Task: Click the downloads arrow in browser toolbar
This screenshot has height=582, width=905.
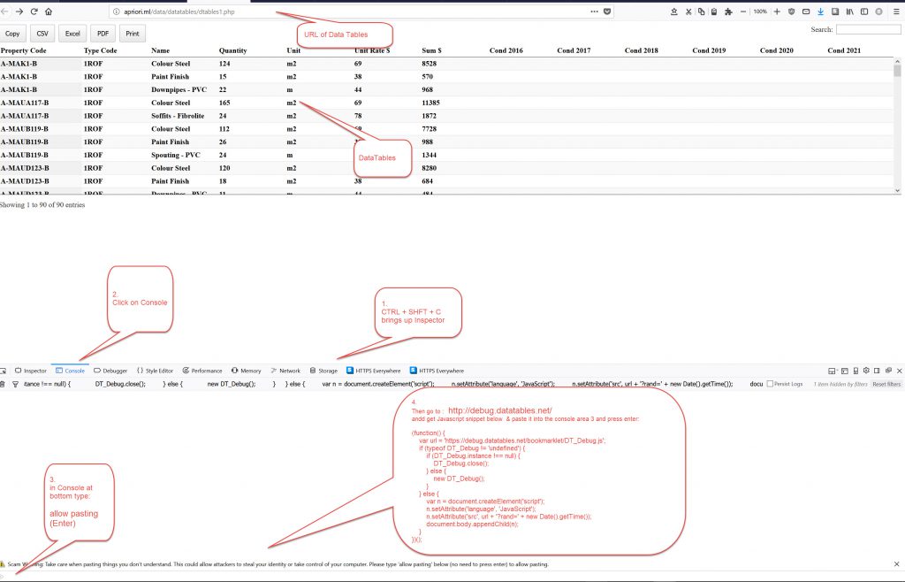Action: (821, 12)
